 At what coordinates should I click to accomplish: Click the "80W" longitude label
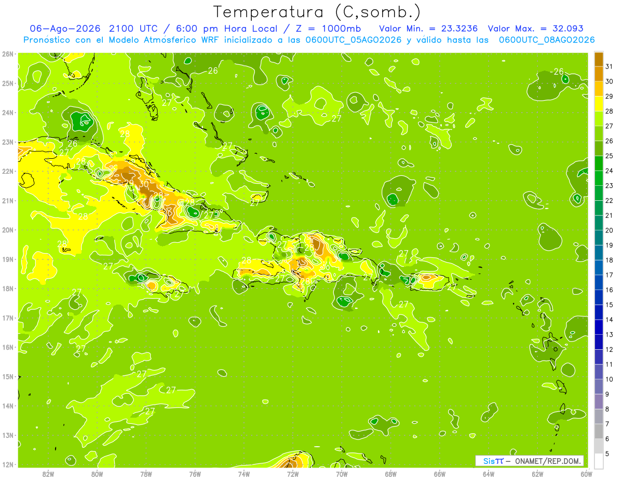click(97, 474)
